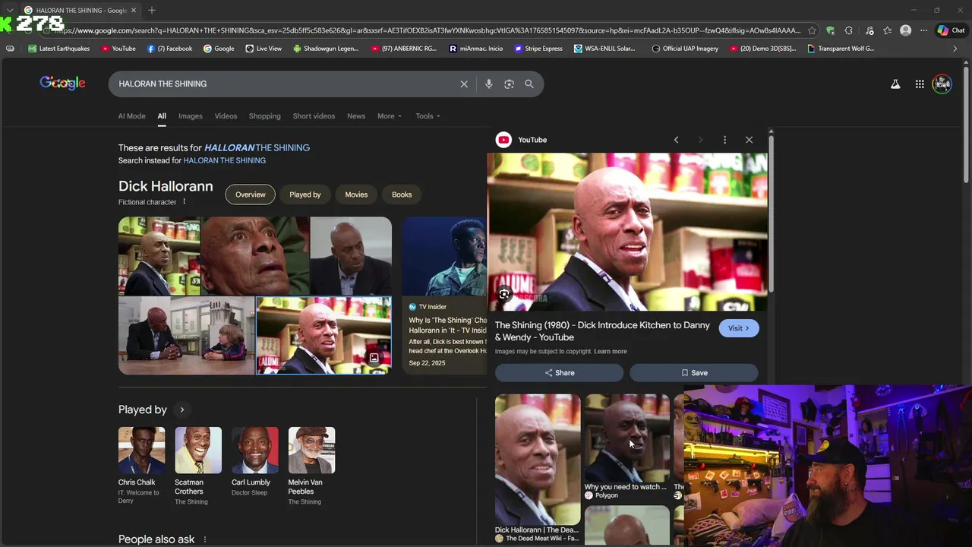Expand the More dropdown

tap(390, 116)
